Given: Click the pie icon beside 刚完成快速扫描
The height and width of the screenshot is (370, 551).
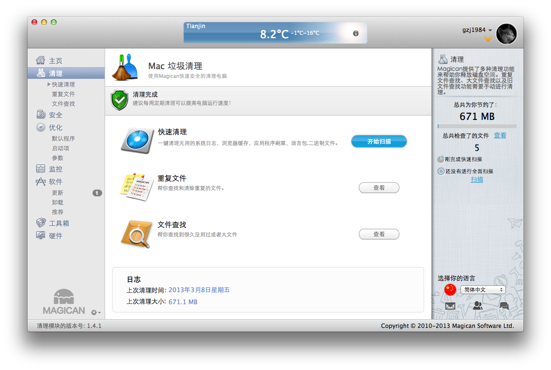Looking at the screenshot, I should (441, 160).
